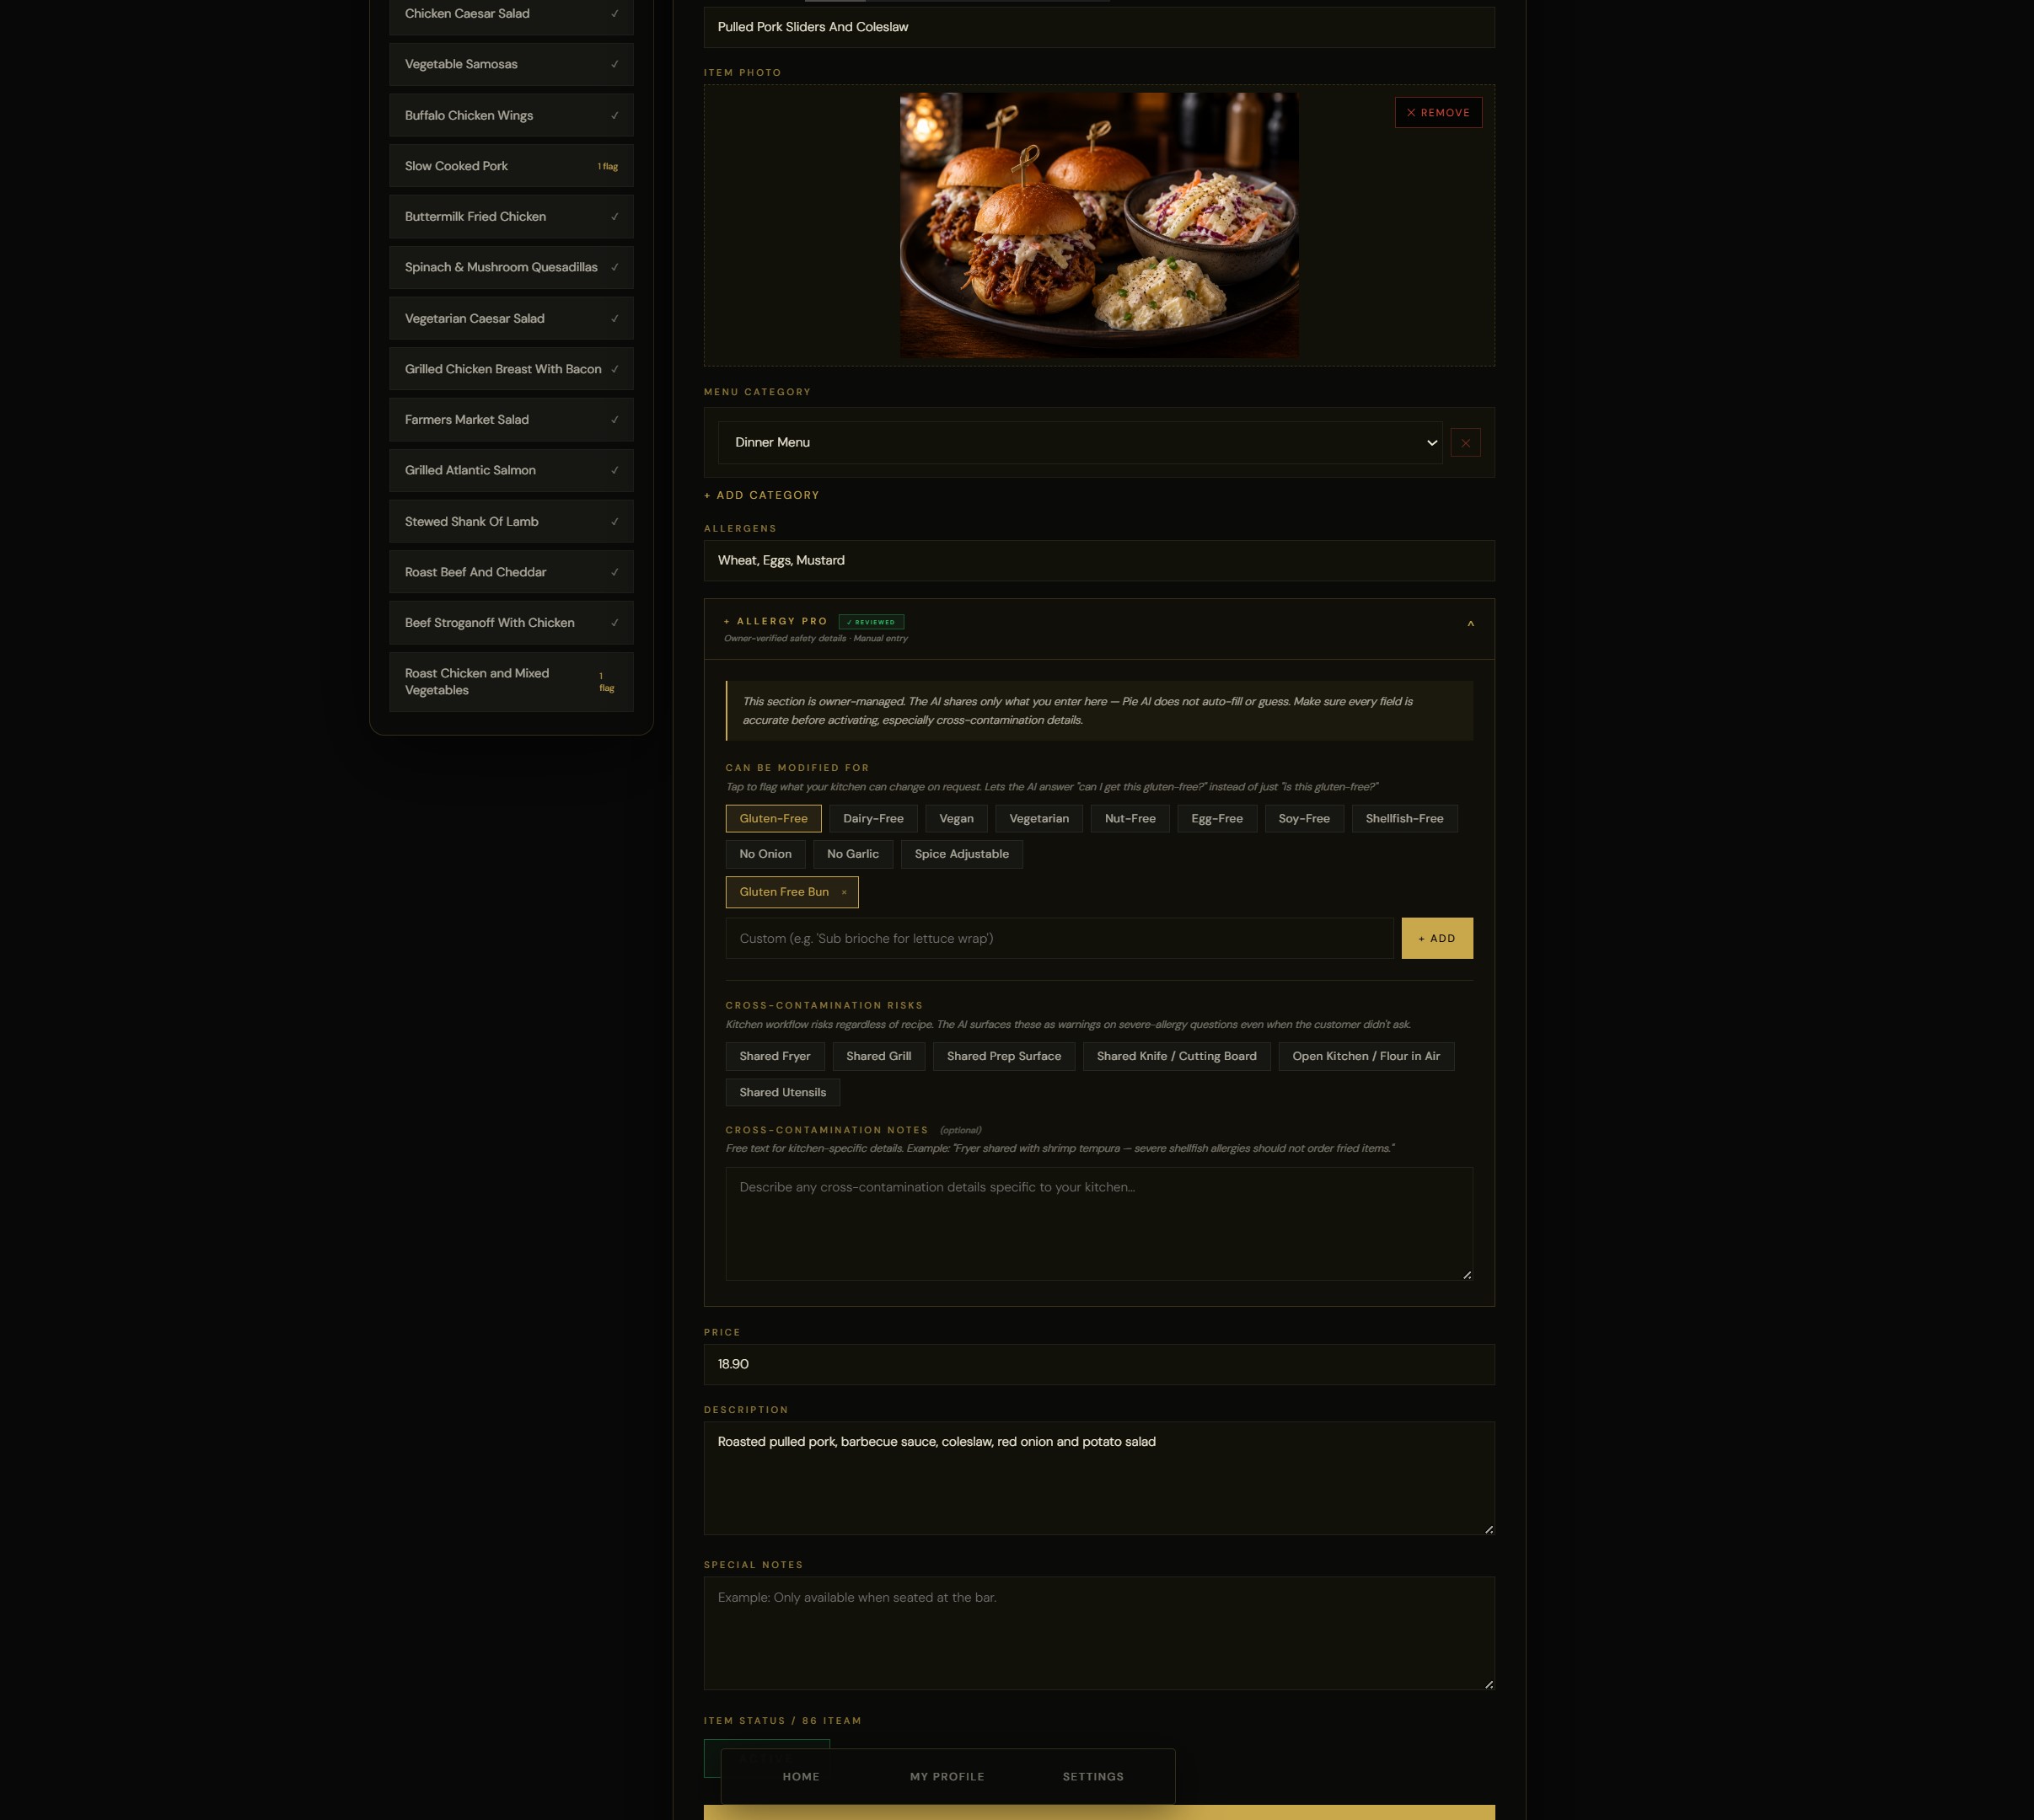This screenshot has width=2034, height=1820.
Task: Toggle the Spice Adjustable chip
Action: tap(962, 854)
